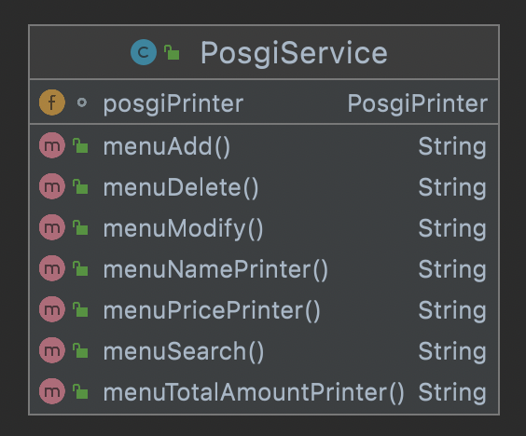
Task: Select the menuNamePrinter() method name
Action: [215, 269]
